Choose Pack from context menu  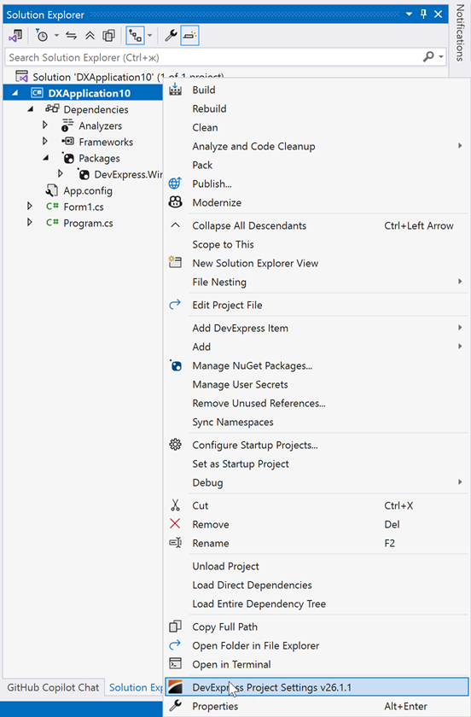click(x=202, y=165)
